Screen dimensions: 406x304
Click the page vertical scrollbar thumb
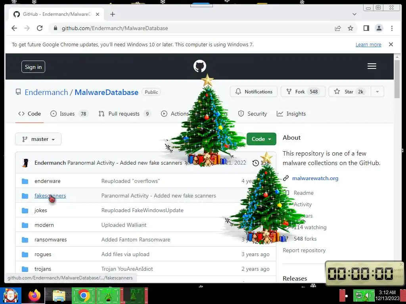point(397,79)
